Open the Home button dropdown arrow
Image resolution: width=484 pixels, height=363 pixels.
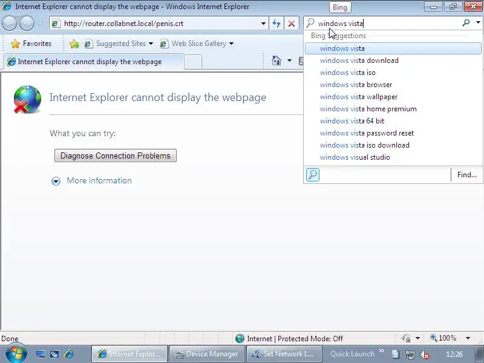tap(289, 60)
